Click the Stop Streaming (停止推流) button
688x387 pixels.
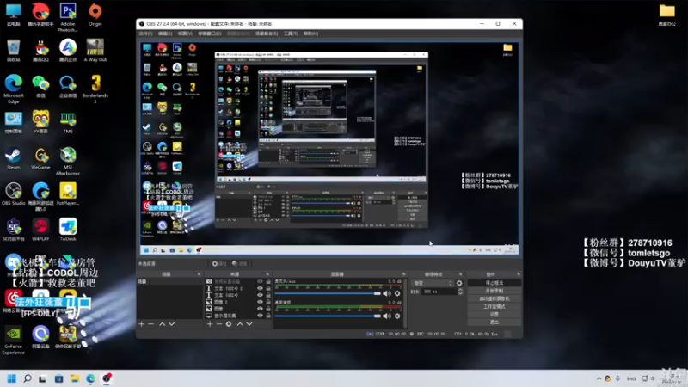click(494, 283)
